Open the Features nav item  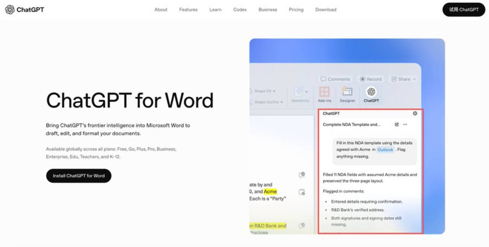pos(188,10)
